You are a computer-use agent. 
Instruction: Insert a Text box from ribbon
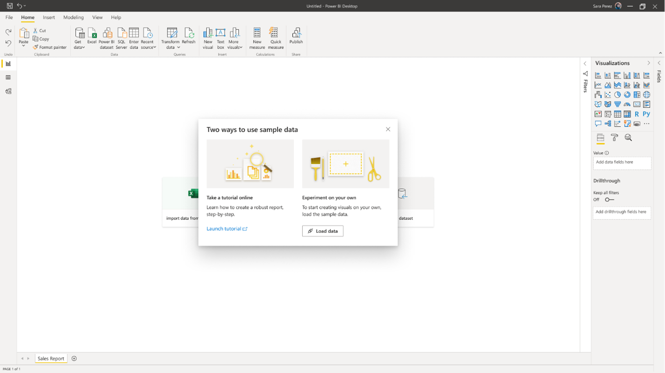coord(220,38)
